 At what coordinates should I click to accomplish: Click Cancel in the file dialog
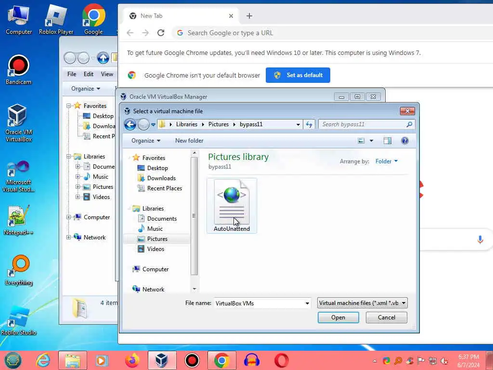(387, 317)
